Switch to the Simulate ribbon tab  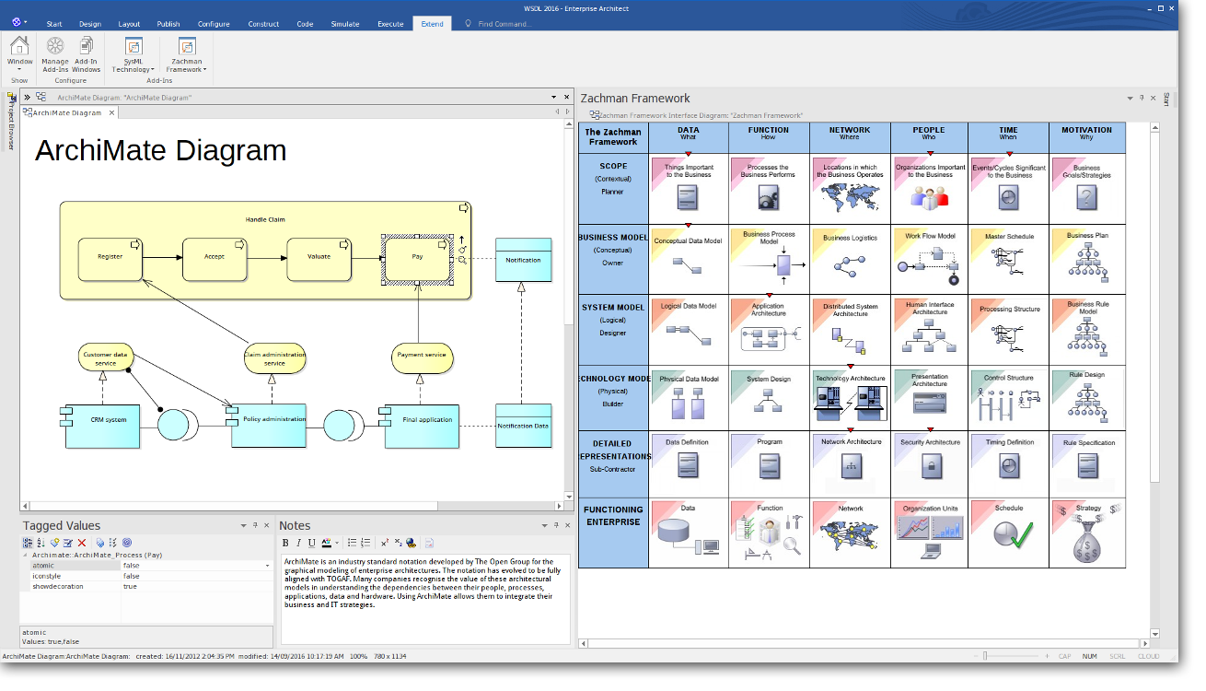(x=345, y=24)
